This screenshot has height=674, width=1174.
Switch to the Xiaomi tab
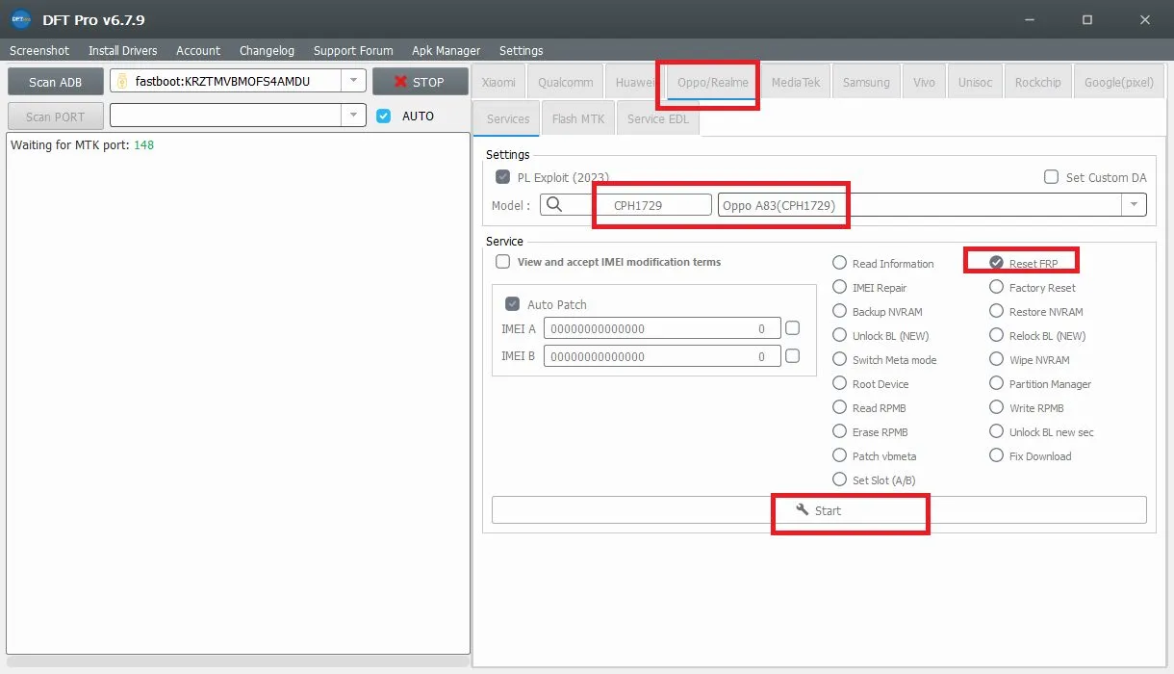pos(498,82)
